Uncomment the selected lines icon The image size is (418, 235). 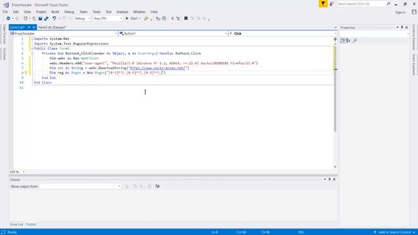(x=178, y=18)
